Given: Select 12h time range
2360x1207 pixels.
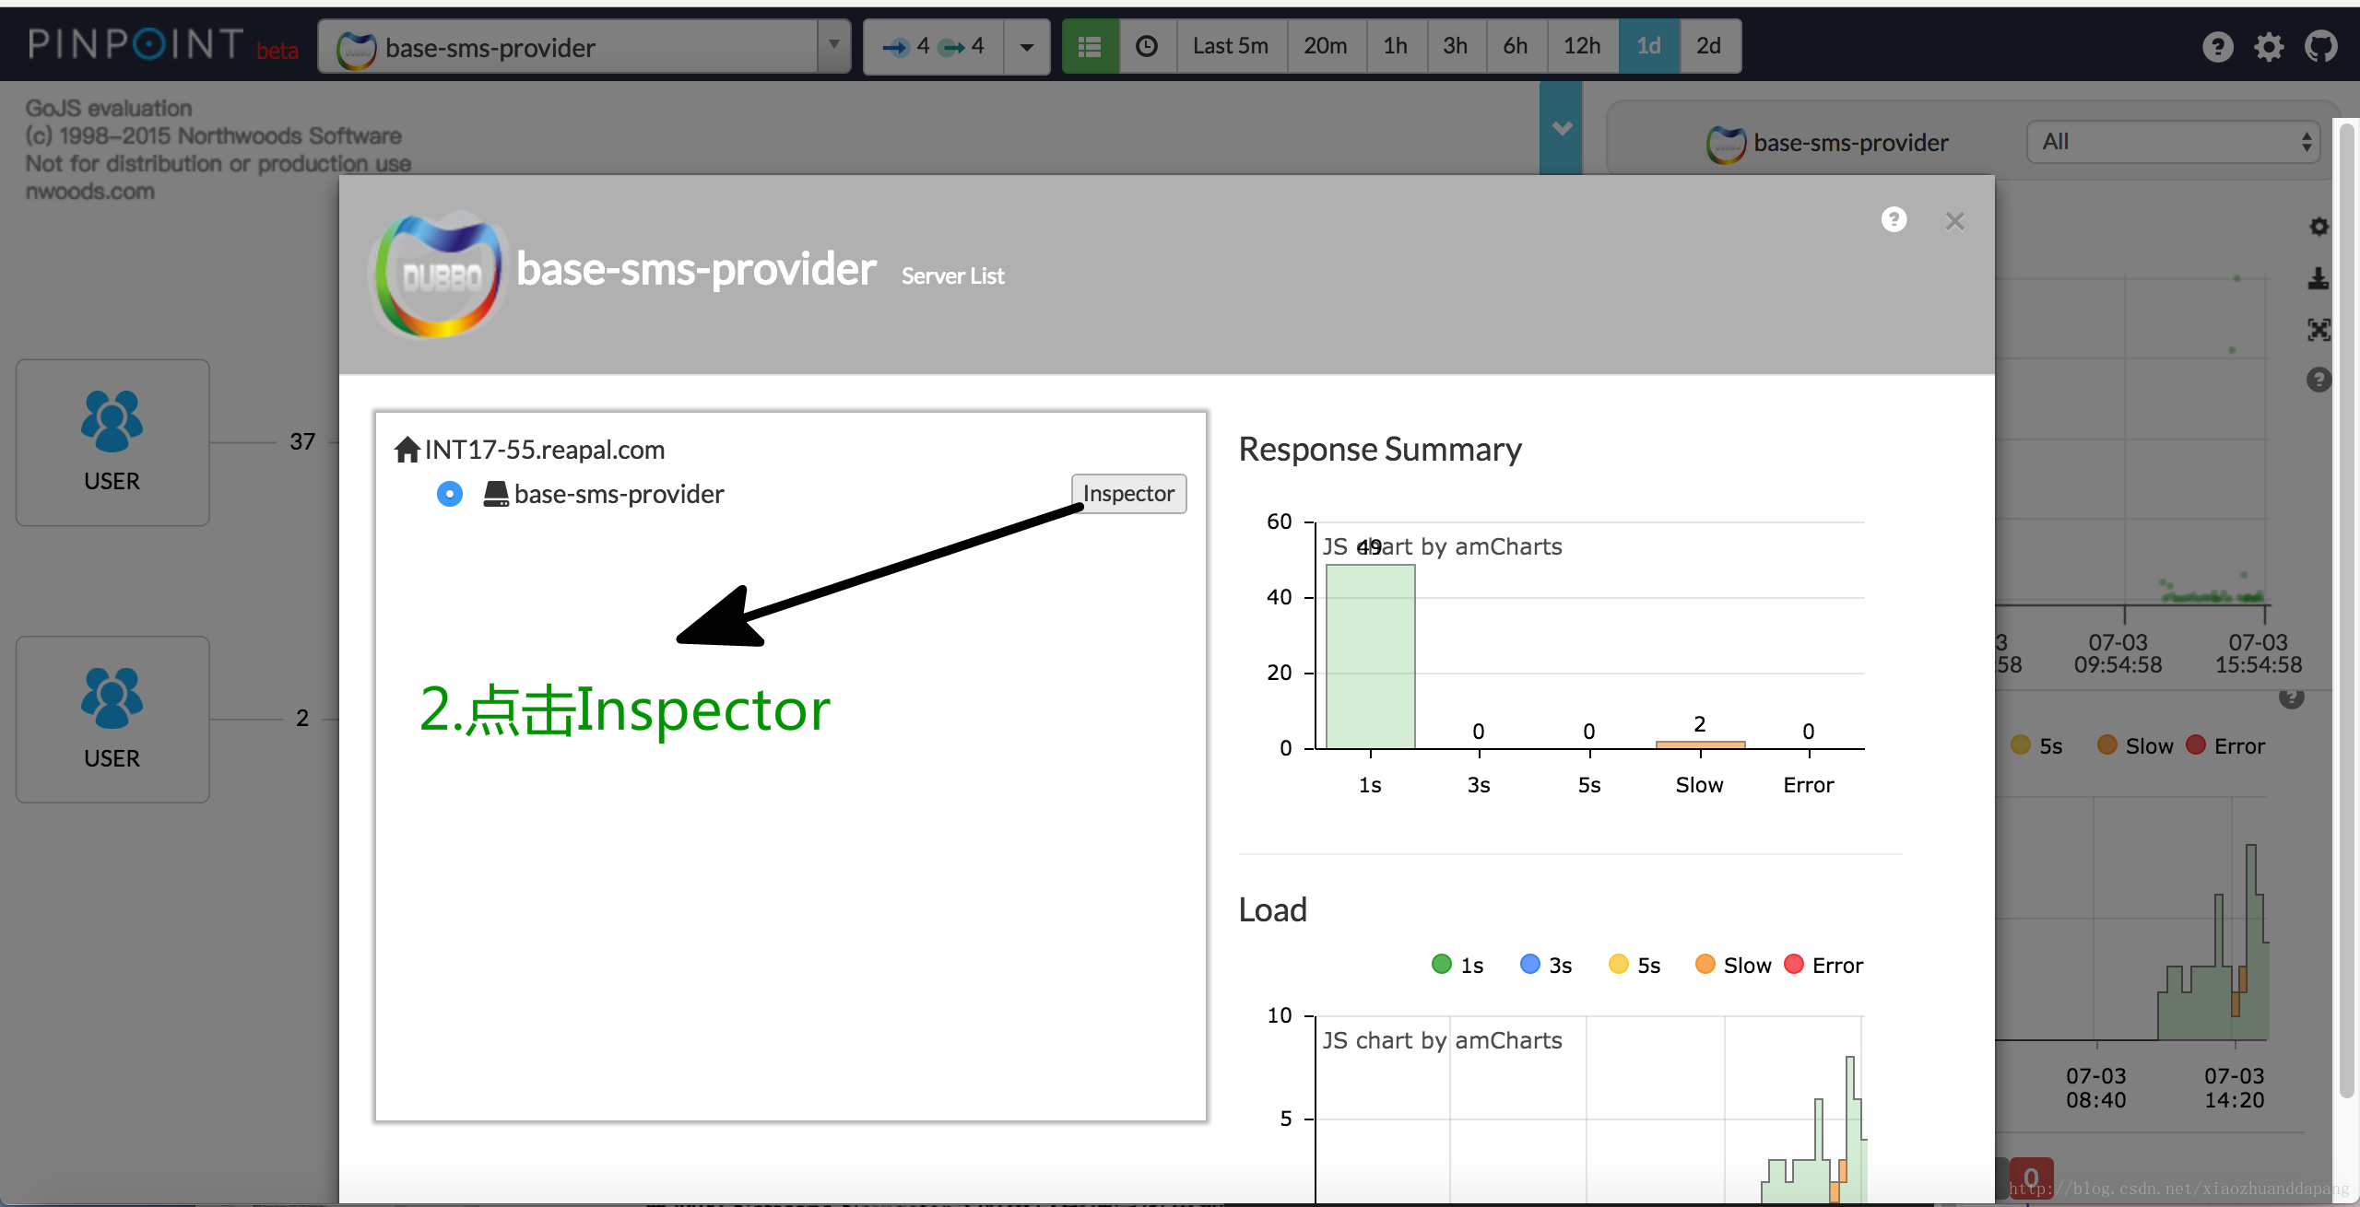Looking at the screenshot, I should coord(1582,46).
